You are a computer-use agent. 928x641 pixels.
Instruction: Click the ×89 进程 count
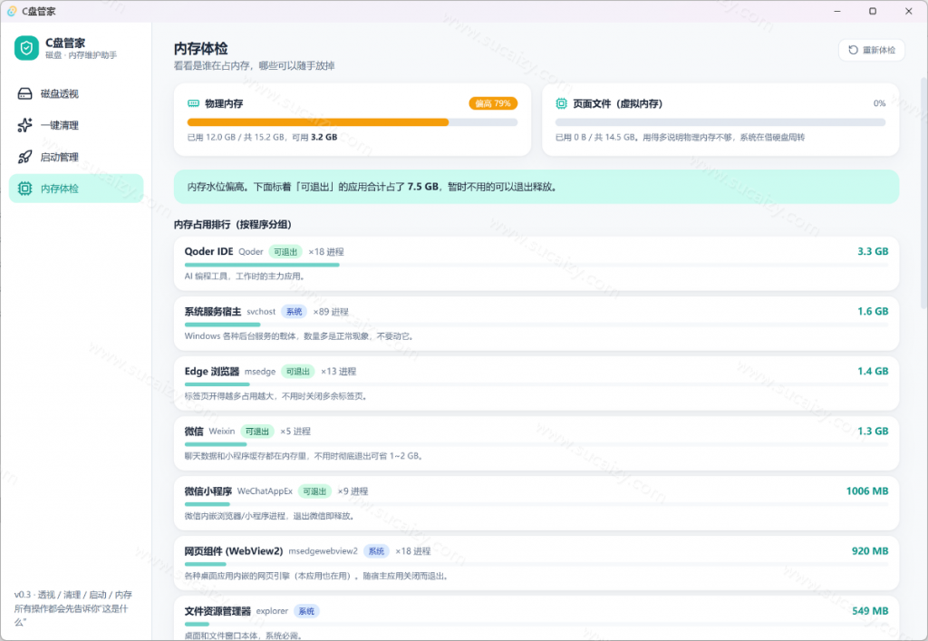pos(331,311)
